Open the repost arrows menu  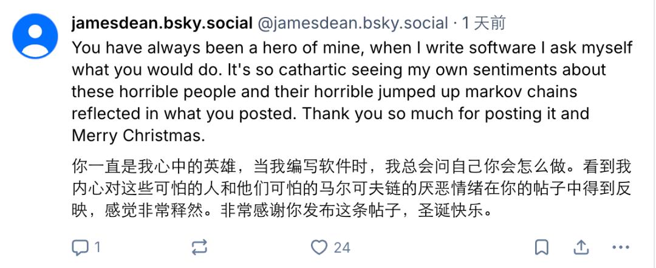click(x=199, y=247)
